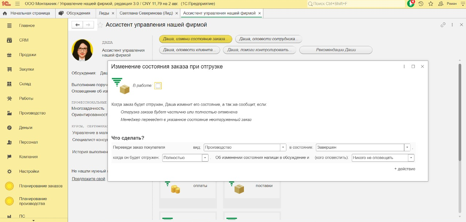
Task: Close the Светлана Северинова tab
Action: click(x=177, y=13)
